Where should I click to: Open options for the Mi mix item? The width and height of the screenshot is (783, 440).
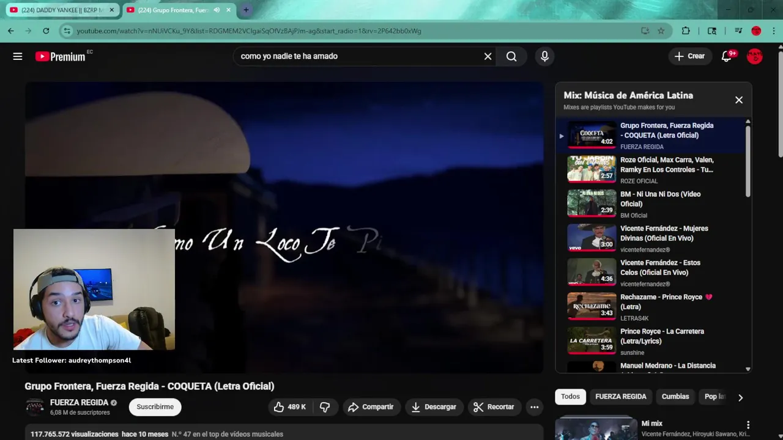(x=748, y=425)
